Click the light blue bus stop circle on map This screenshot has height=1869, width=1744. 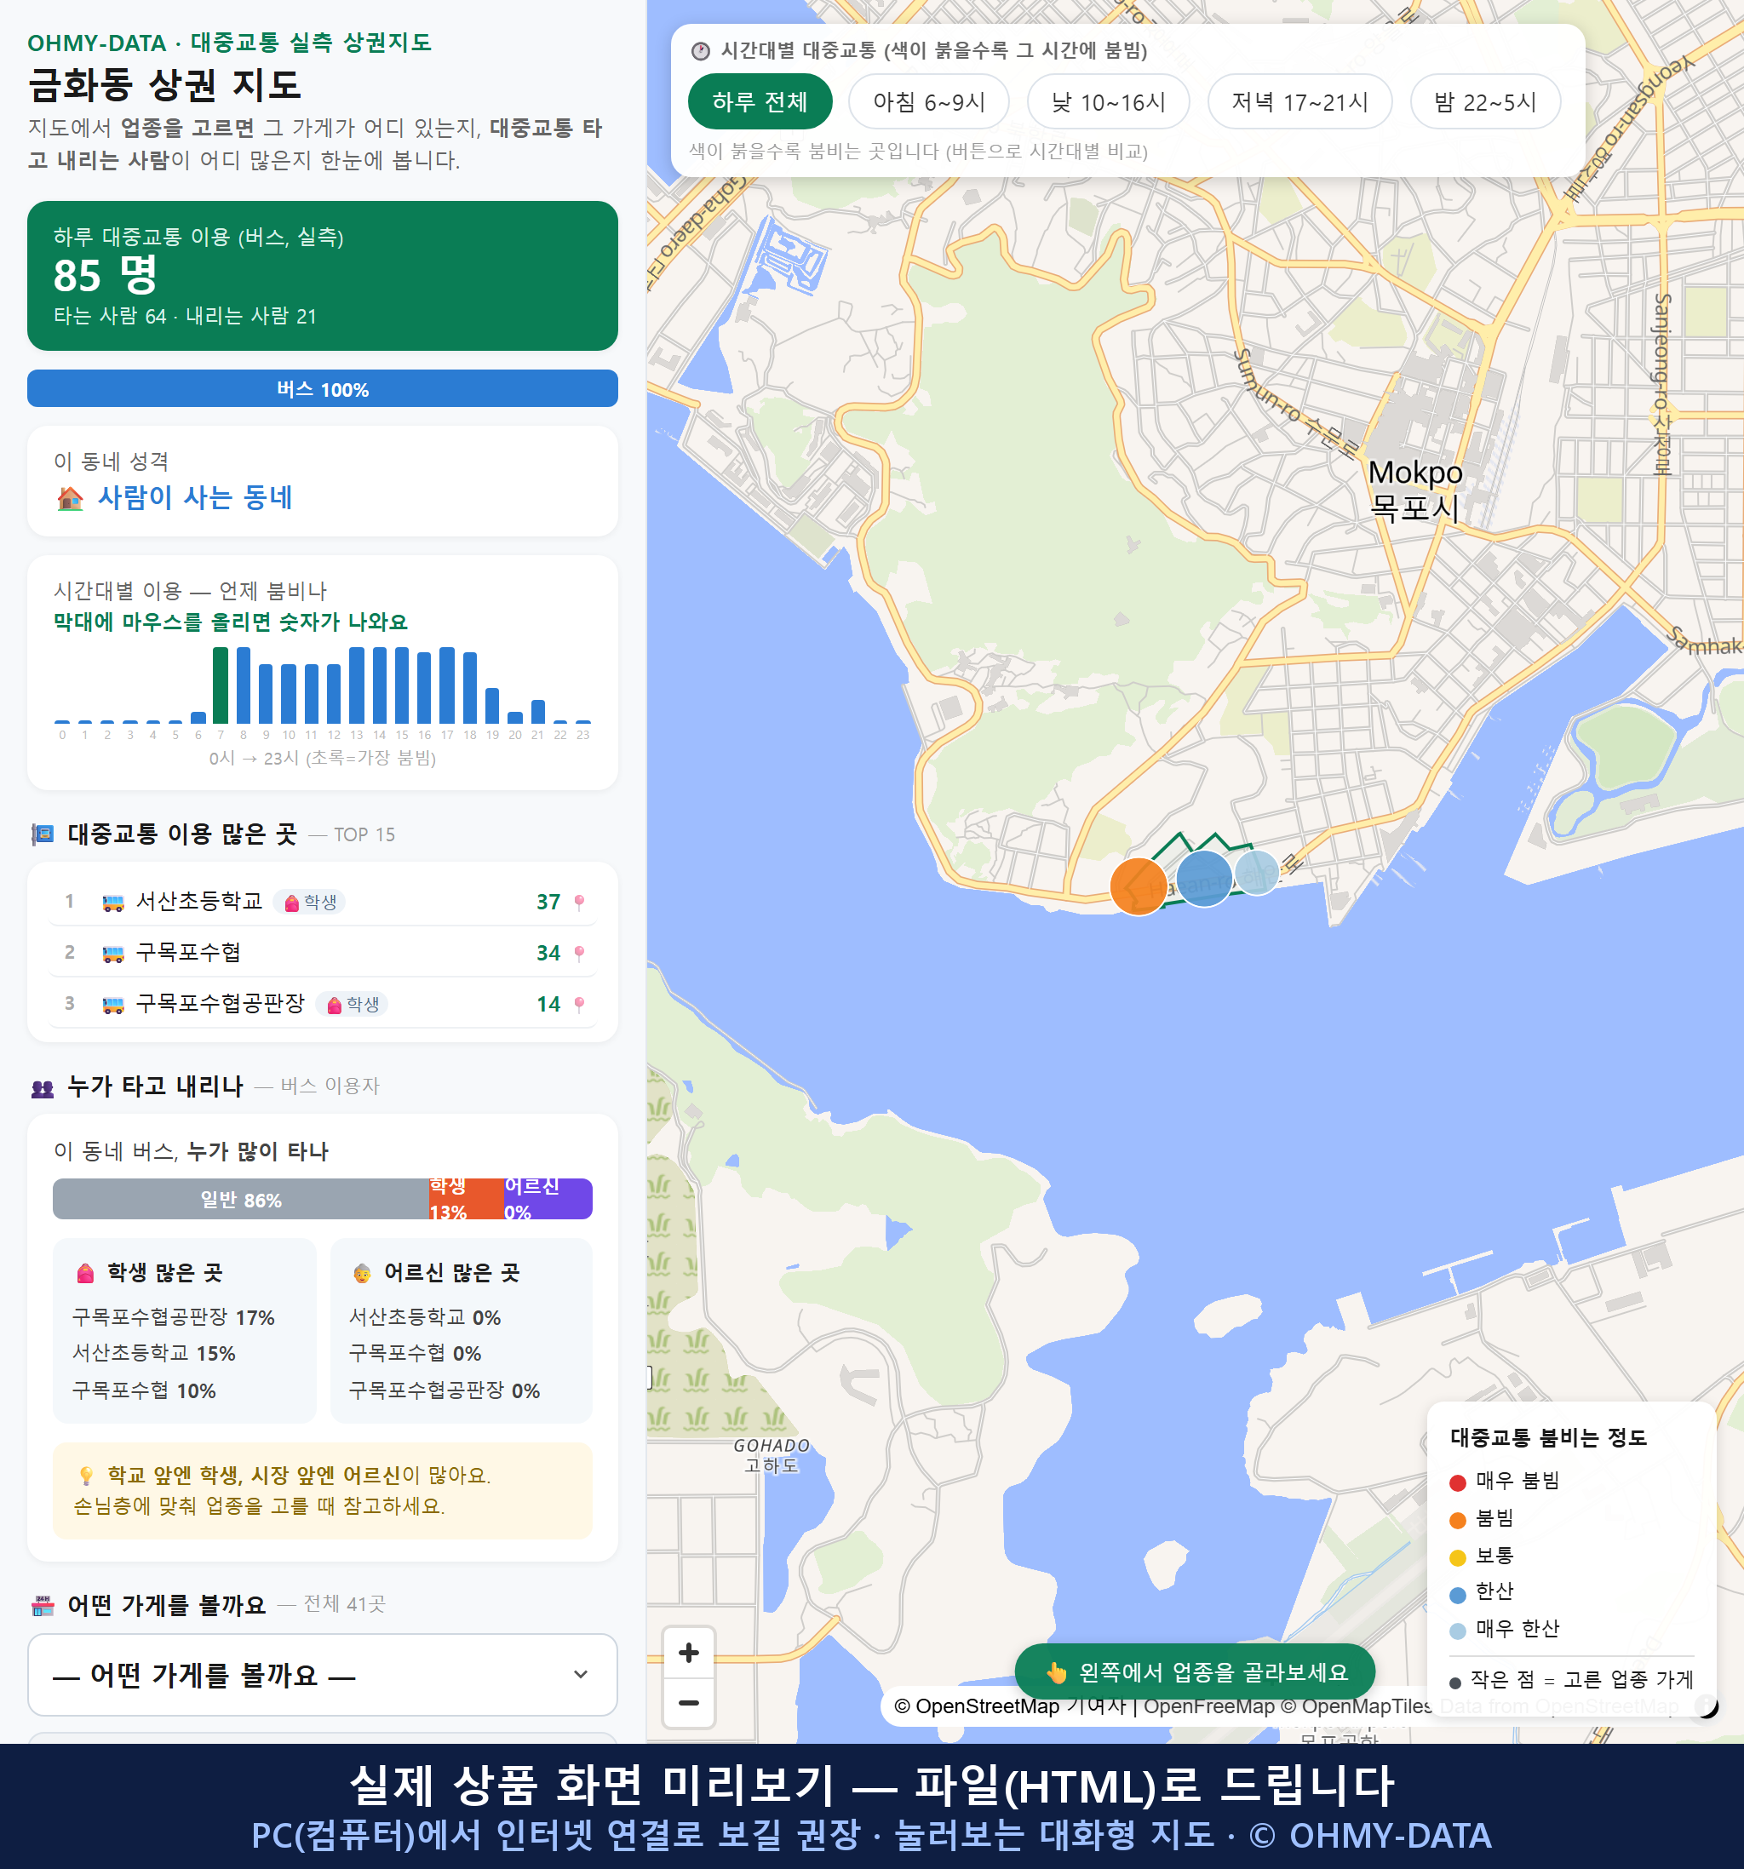pos(1256,873)
